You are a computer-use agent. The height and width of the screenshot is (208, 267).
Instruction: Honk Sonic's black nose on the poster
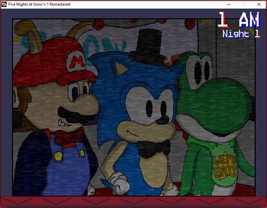[x=163, y=120]
